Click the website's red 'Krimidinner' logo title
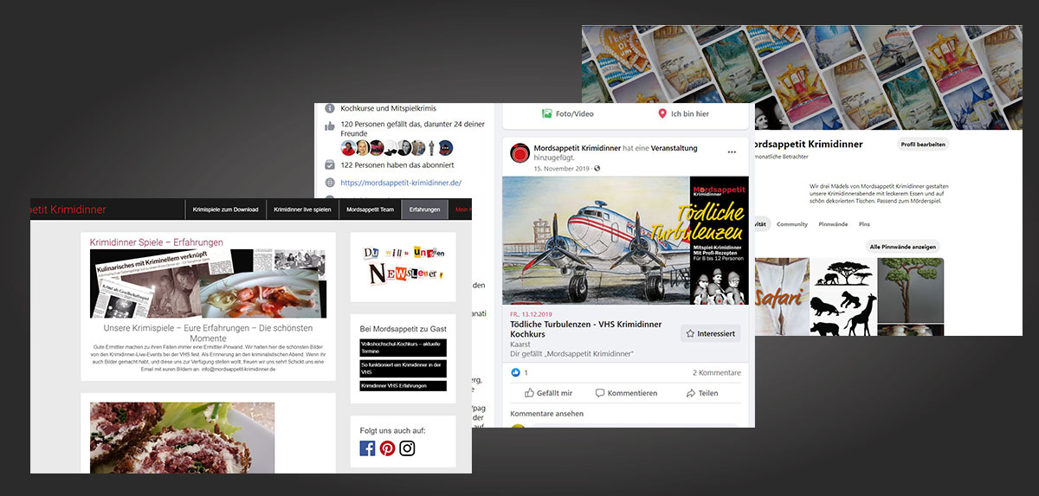Screen dimensions: 1039x496 click(x=68, y=209)
